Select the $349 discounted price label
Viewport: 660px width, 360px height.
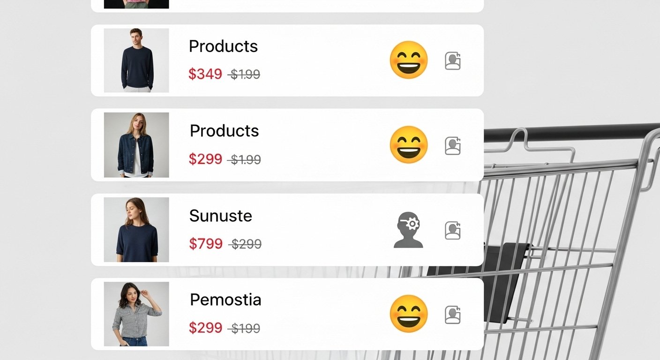tap(205, 74)
